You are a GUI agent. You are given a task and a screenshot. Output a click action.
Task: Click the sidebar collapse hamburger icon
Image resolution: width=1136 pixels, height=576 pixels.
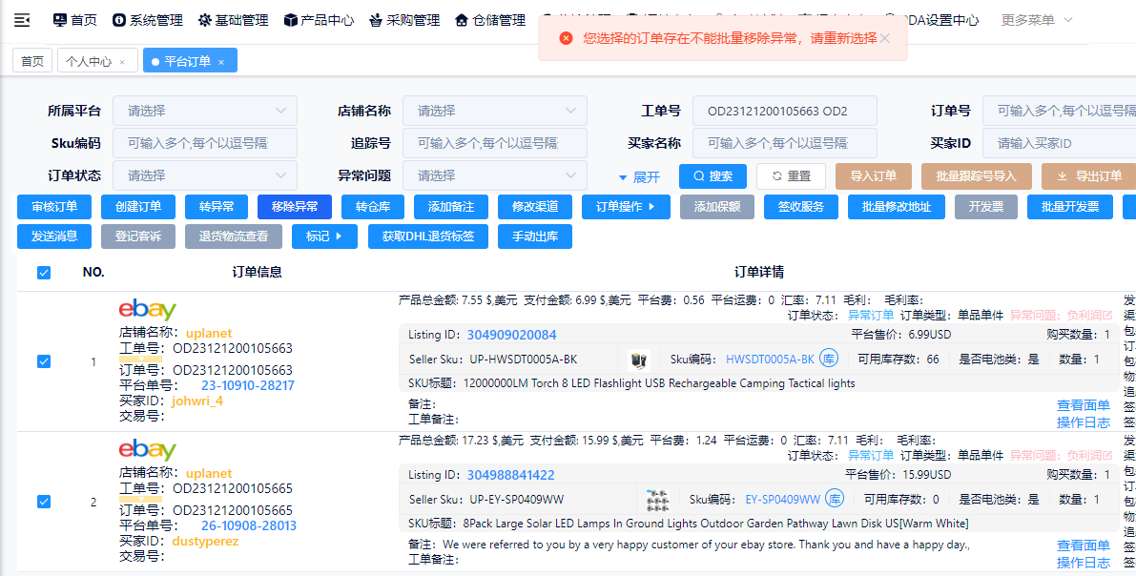pos(22,20)
